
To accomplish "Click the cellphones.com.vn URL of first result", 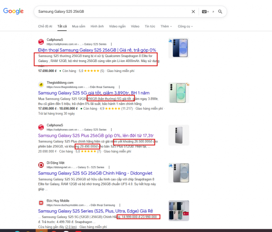I will (x=76, y=44).
